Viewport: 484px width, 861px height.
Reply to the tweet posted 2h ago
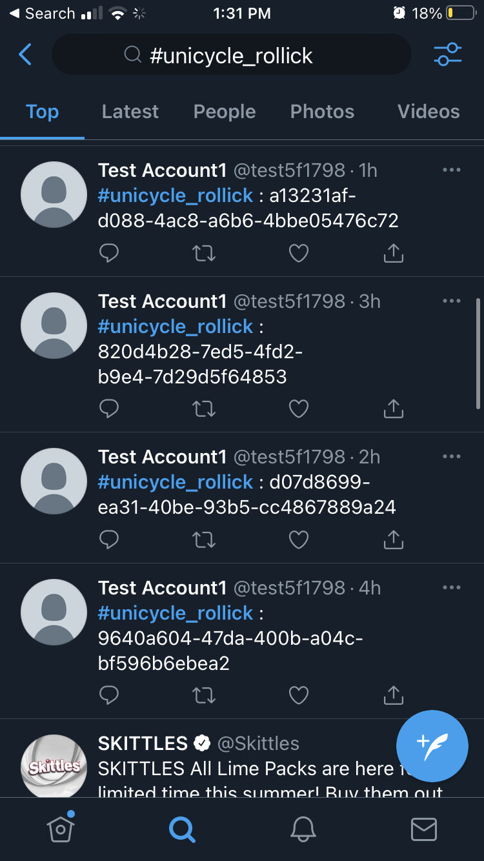pyautogui.click(x=109, y=539)
